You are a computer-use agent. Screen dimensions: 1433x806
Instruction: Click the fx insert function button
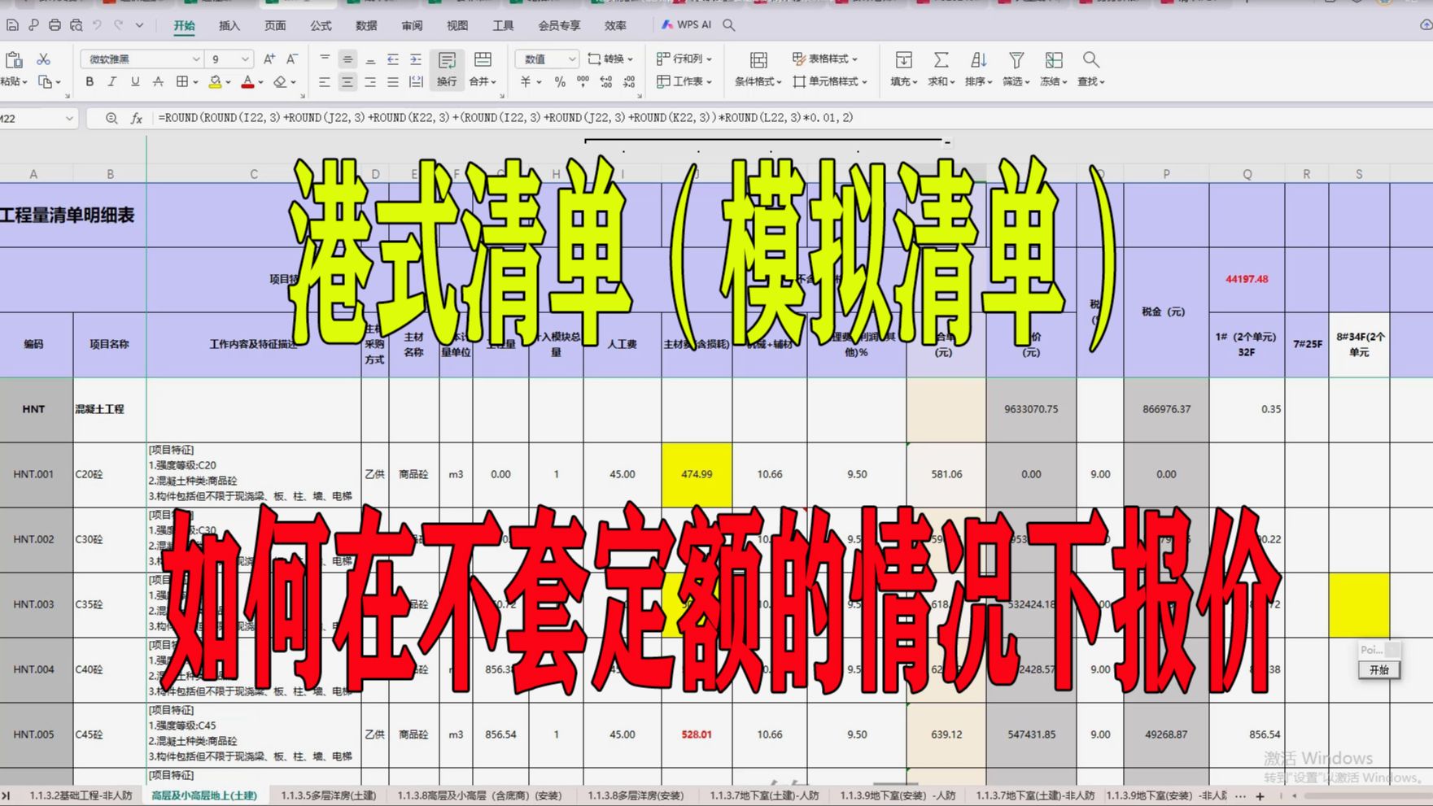[x=137, y=118]
